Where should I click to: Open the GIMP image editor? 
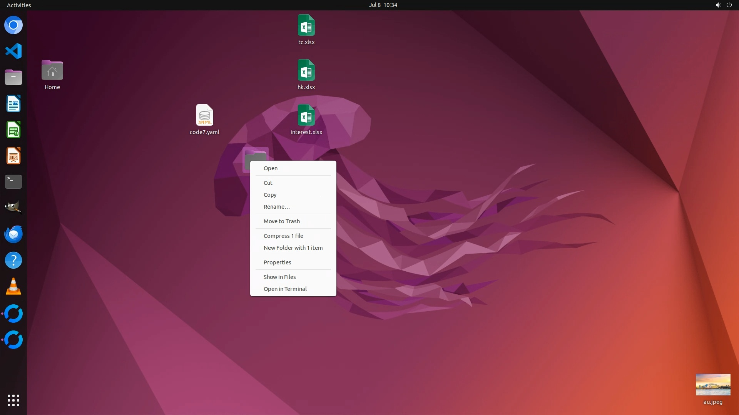click(13, 208)
